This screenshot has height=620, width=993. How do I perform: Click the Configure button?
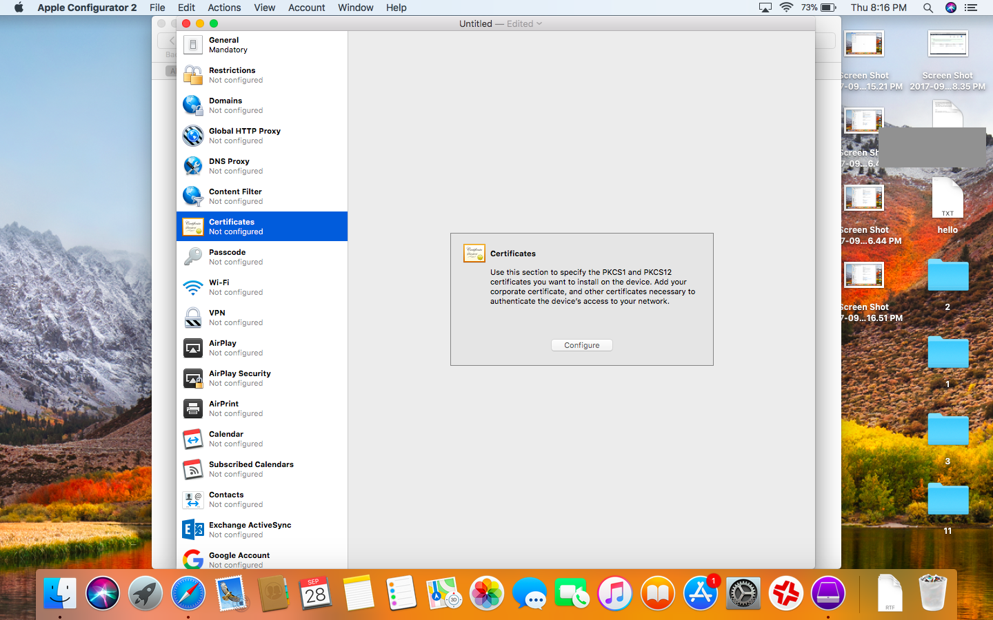click(582, 345)
